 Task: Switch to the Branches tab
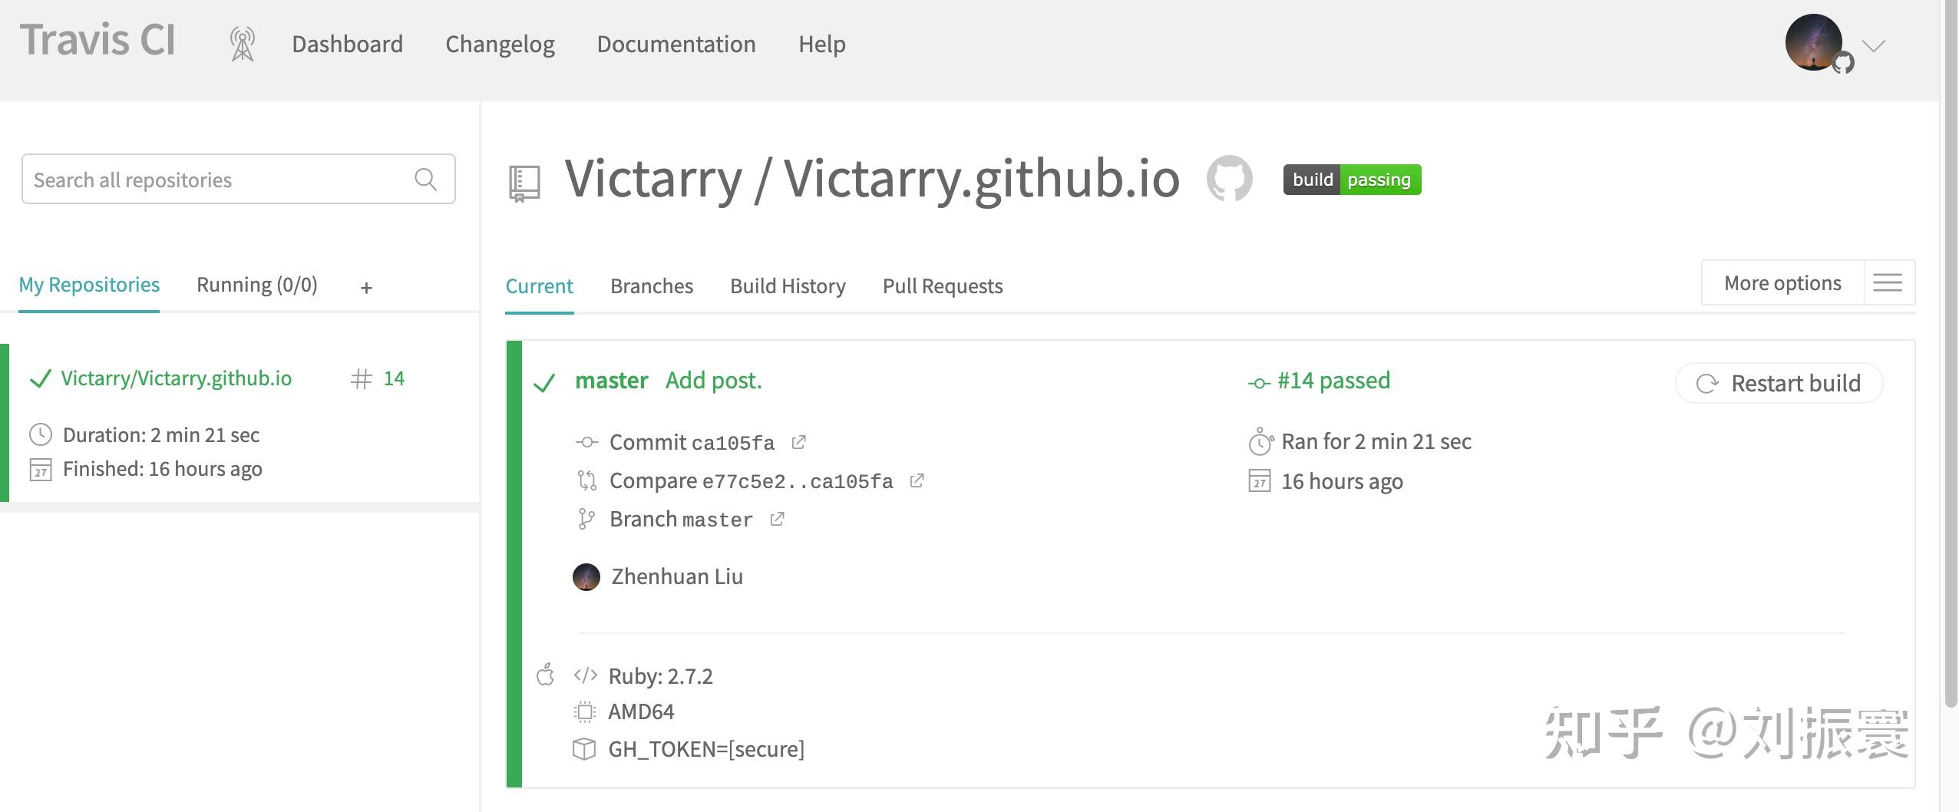652,286
